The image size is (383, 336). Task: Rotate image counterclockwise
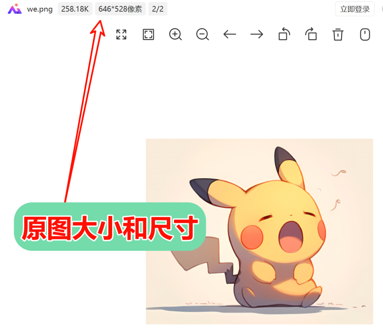[284, 34]
